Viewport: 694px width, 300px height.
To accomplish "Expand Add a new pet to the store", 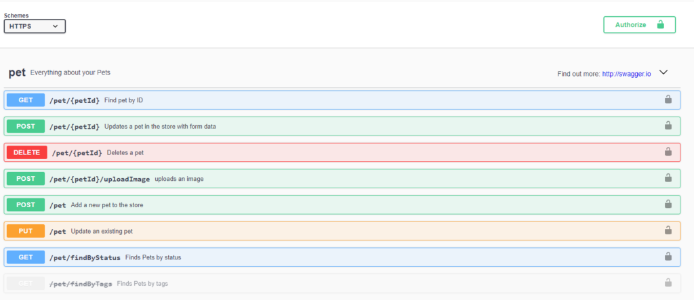I will tap(106, 205).
